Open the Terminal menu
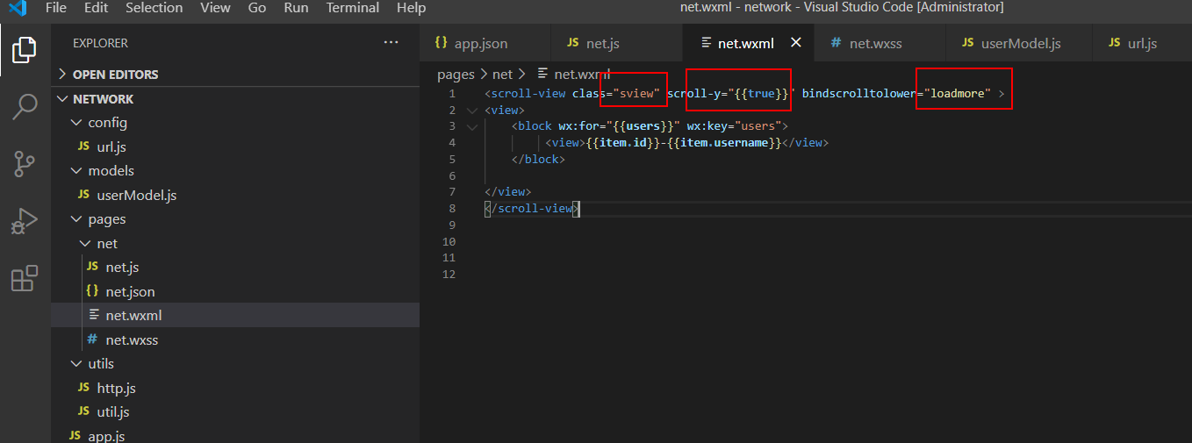 [352, 8]
